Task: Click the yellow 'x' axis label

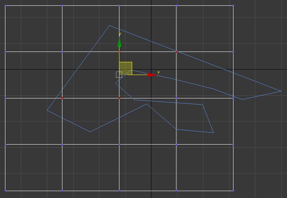Action: tap(158, 72)
